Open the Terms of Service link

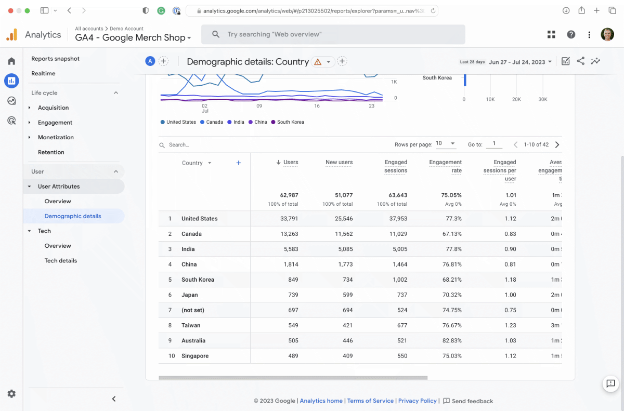coord(370,401)
